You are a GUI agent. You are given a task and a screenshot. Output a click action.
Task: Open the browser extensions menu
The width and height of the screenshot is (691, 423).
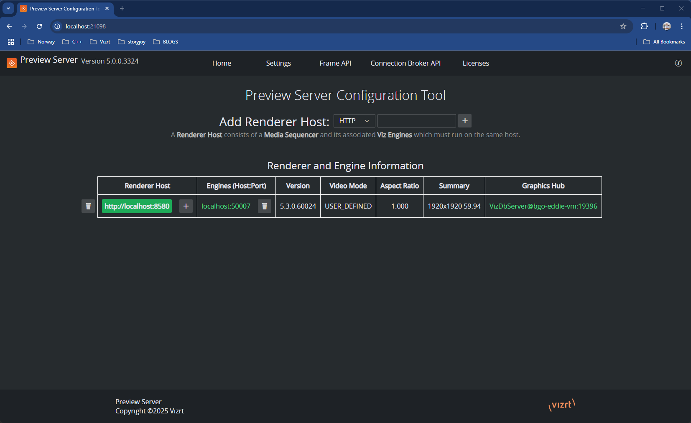click(x=644, y=26)
